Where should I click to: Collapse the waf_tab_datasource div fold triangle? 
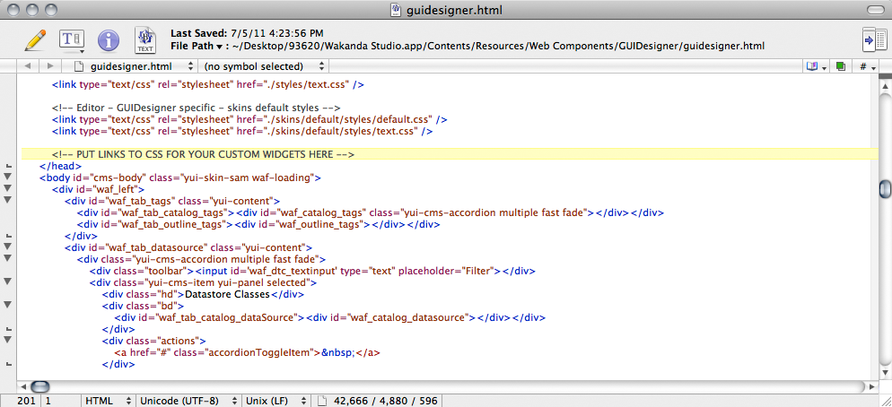8,247
